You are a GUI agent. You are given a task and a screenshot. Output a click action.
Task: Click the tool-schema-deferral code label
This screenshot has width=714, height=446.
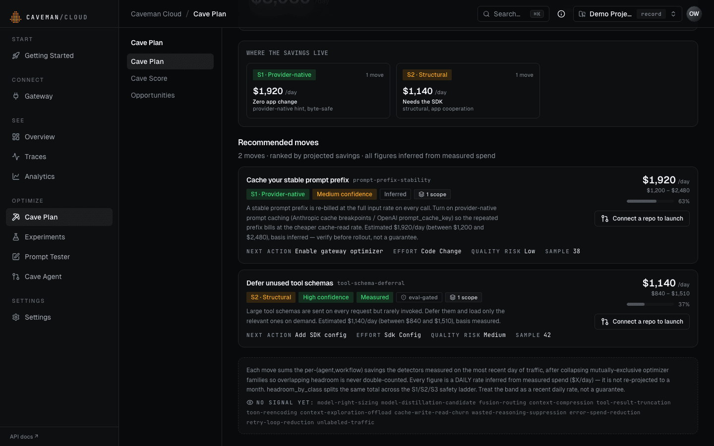click(371, 283)
